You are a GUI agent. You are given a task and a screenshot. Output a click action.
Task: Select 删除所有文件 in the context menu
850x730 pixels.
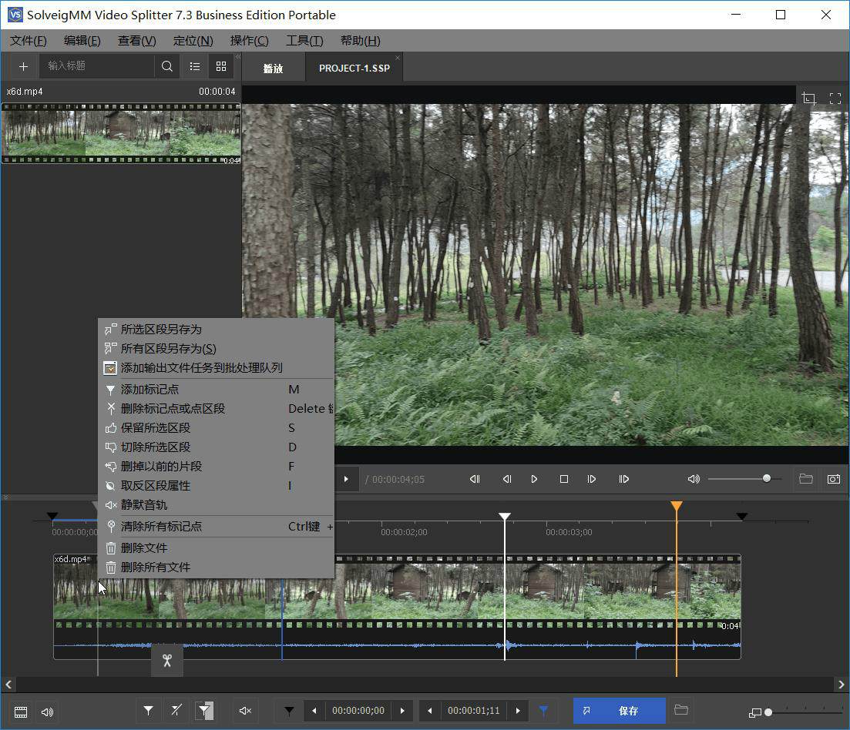coord(156,567)
